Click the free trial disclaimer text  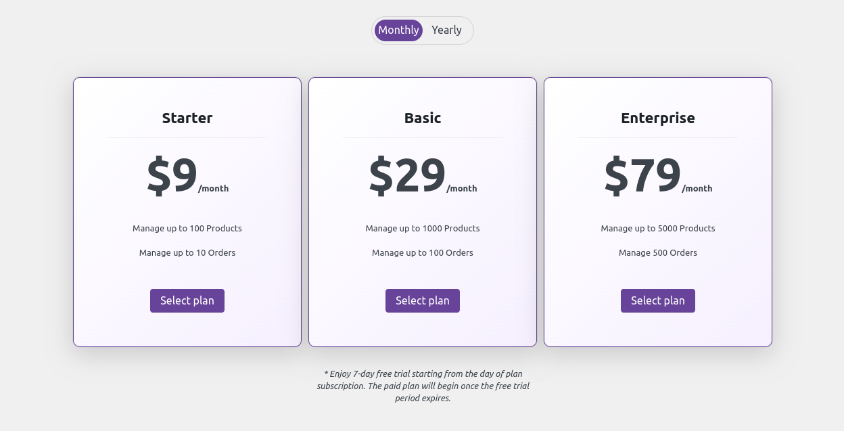(x=423, y=386)
